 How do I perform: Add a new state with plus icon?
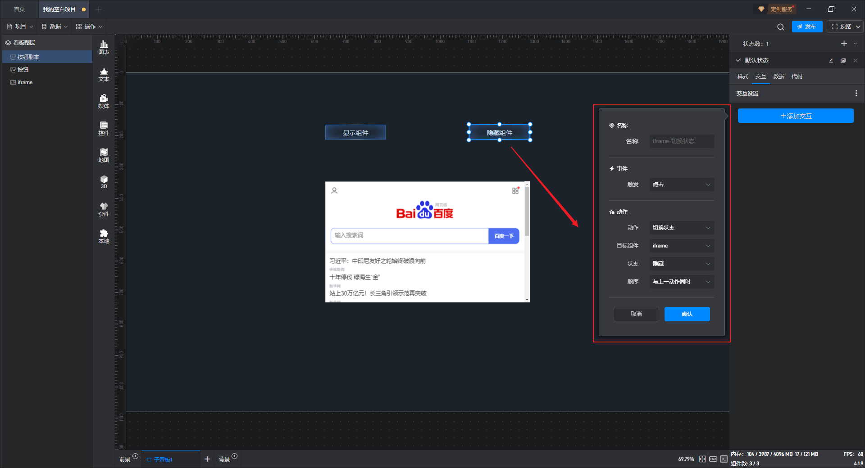[x=844, y=44]
